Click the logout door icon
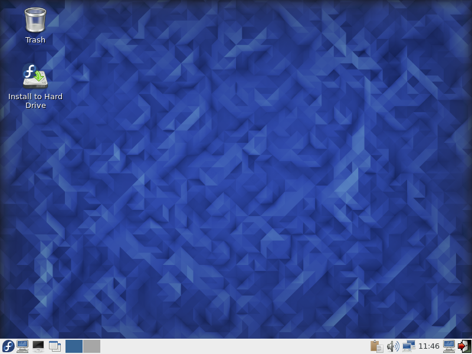The height and width of the screenshot is (354, 472). [x=464, y=346]
